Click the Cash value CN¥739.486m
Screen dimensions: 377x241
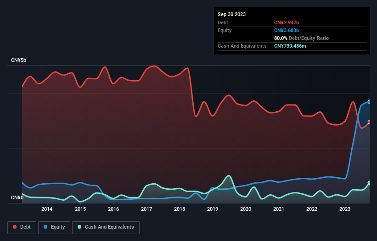(290, 46)
